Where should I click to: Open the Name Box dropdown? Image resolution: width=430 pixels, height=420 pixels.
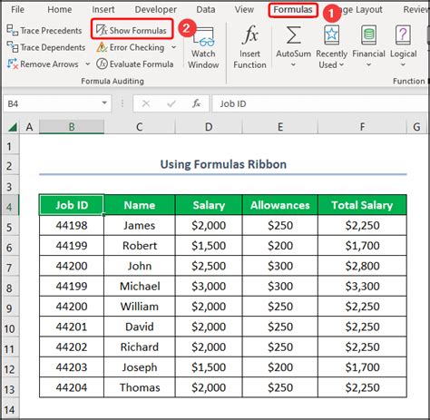104,103
